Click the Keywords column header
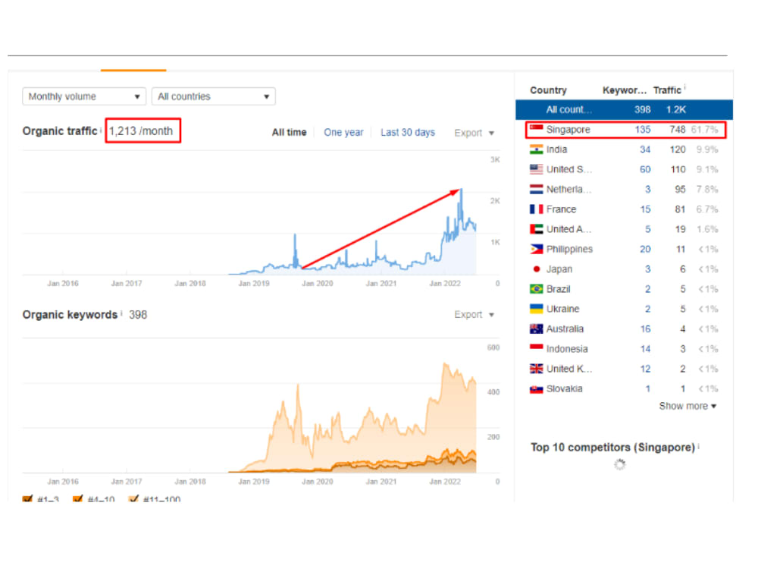Image resolution: width=758 pixels, height=569 pixels. (x=624, y=90)
